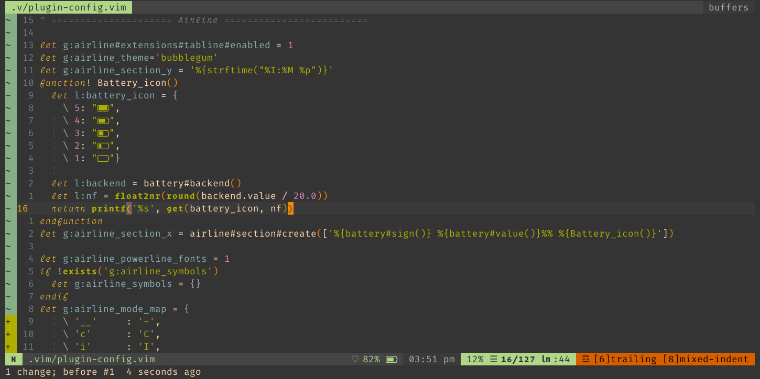The width and height of the screenshot is (760, 379).
Task: Click the [8]mixed-indent warning
Action: [705, 360]
